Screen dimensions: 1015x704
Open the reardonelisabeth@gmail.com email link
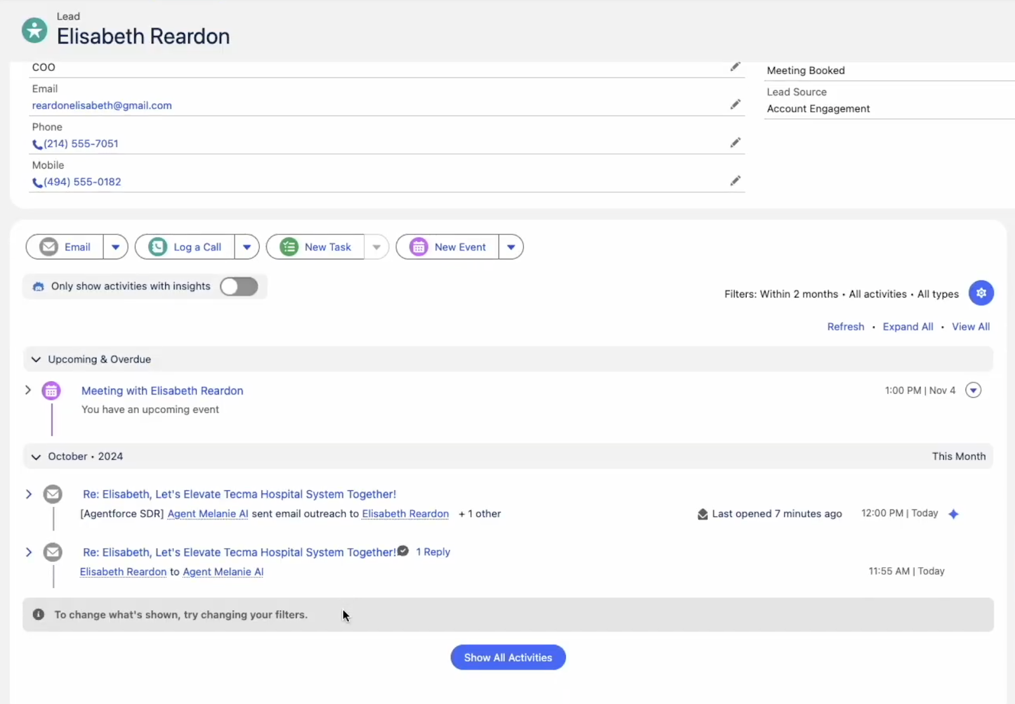point(102,105)
